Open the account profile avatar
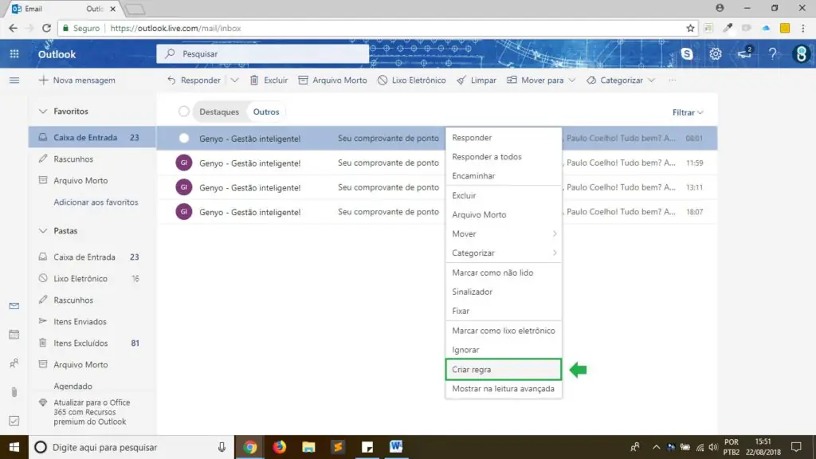The image size is (816, 459). [802, 53]
